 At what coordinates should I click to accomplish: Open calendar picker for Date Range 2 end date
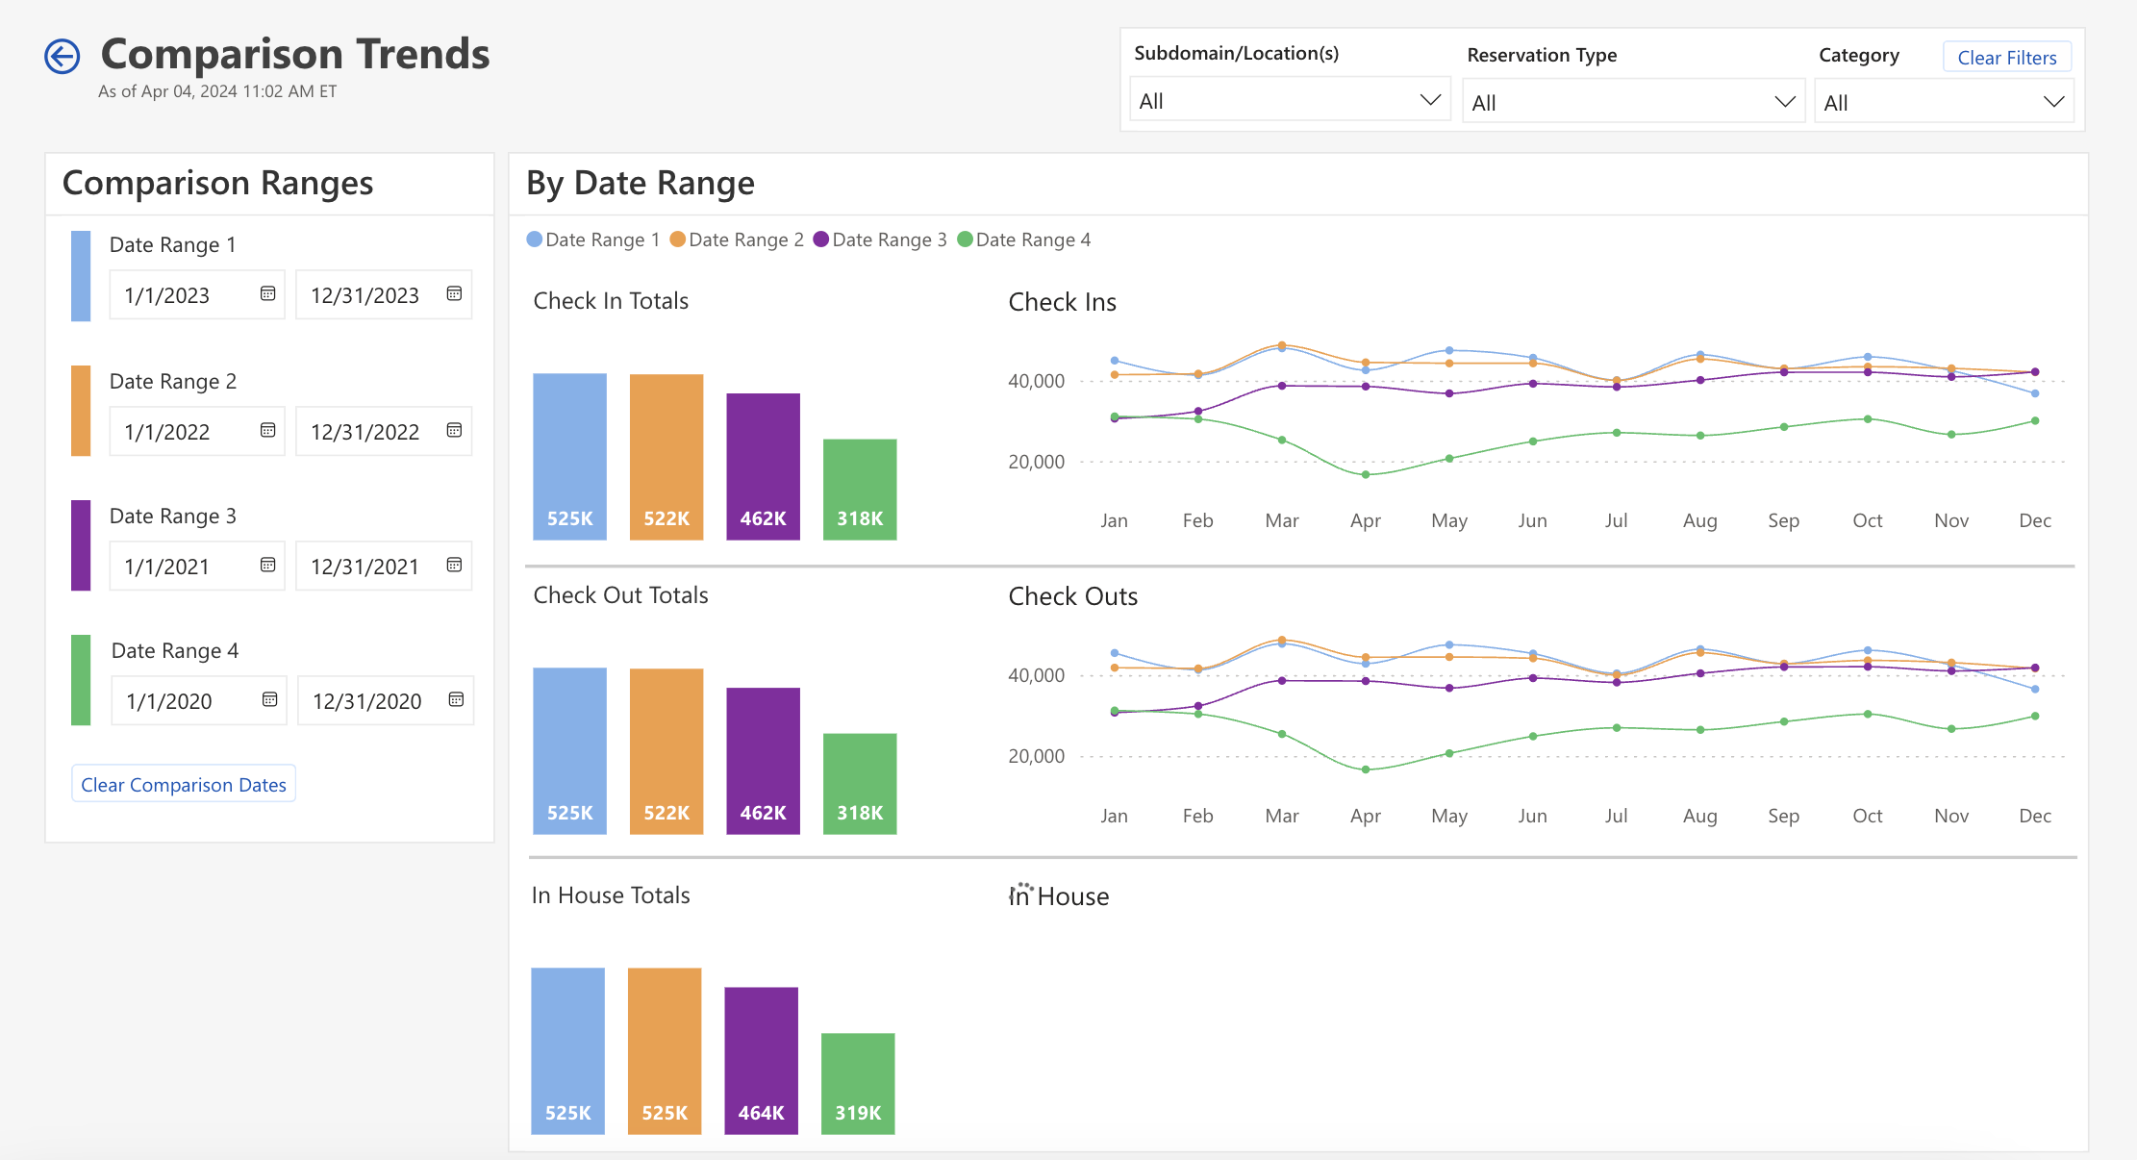(x=454, y=431)
